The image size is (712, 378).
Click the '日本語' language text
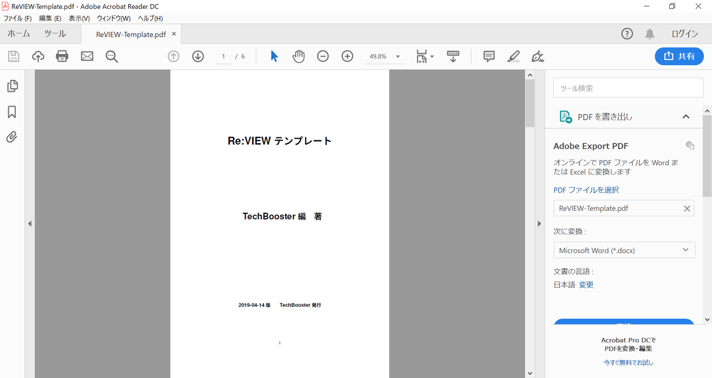click(564, 284)
